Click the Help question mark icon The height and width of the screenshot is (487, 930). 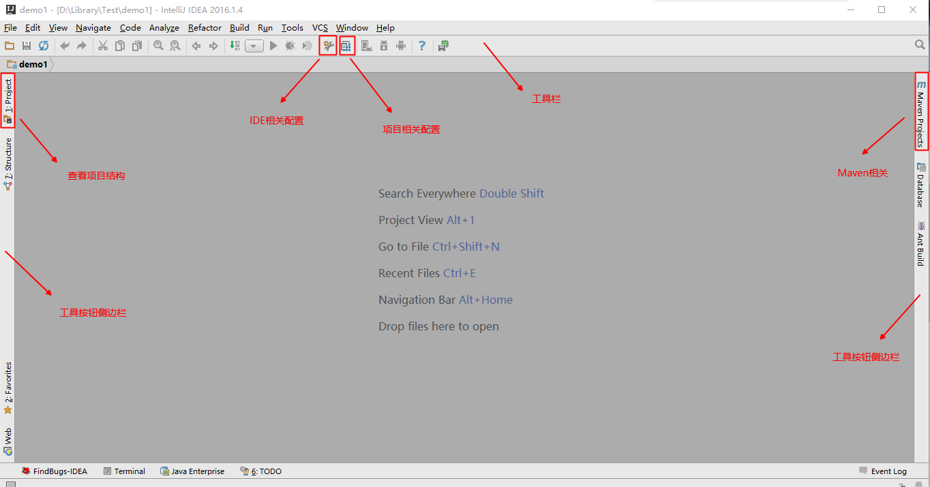coord(422,46)
